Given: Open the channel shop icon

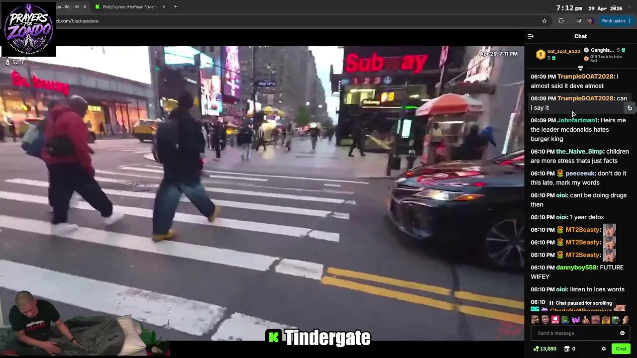Looking at the screenshot, I should pos(567,349).
